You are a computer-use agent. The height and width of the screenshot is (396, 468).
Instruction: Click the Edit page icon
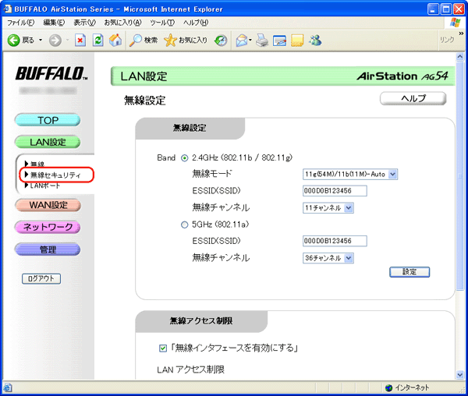click(x=280, y=41)
